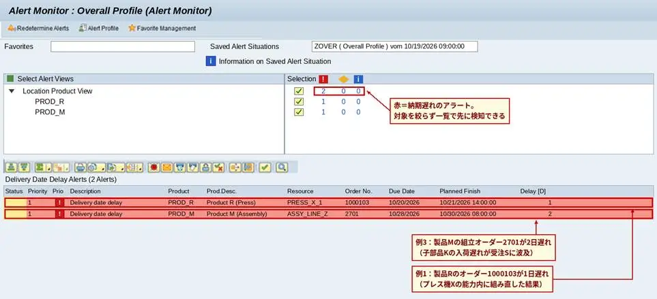Click the Order No. column header
This screenshot has width=657, height=299.
[x=358, y=191]
